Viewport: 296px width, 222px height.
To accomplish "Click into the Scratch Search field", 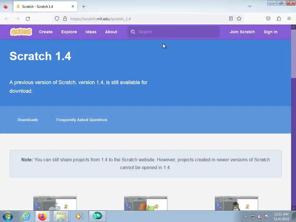I will [x=173, y=32].
